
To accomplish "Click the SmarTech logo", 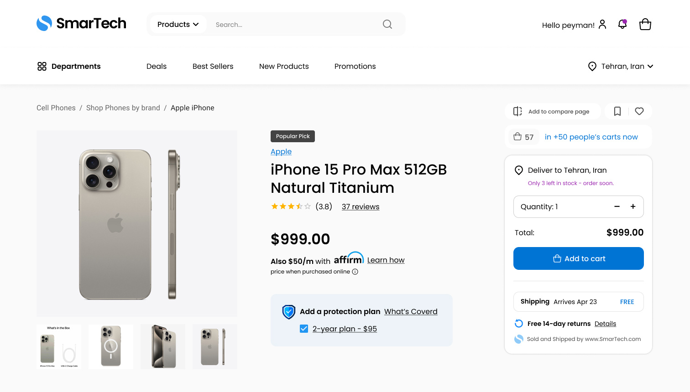I will [81, 23].
